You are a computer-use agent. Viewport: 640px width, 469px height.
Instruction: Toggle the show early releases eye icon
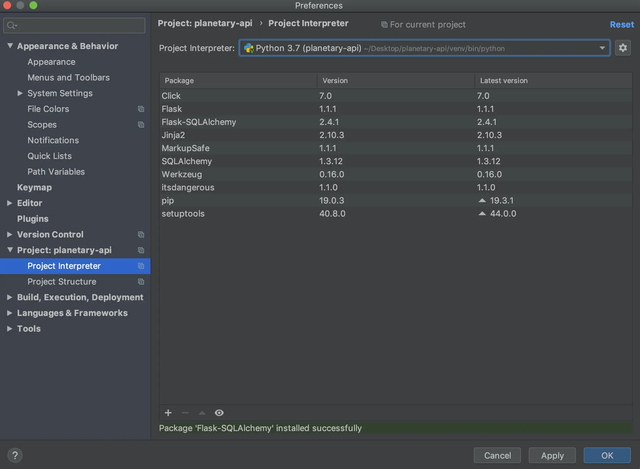[x=219, y=413]
